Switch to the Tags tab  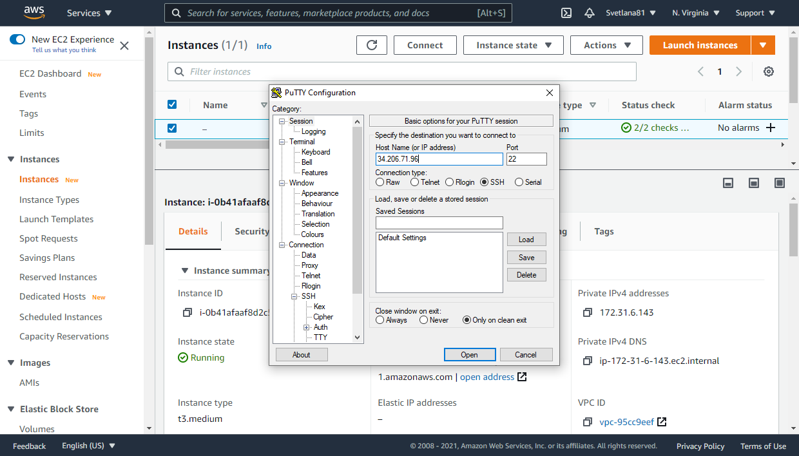click(x=603, y=231)
